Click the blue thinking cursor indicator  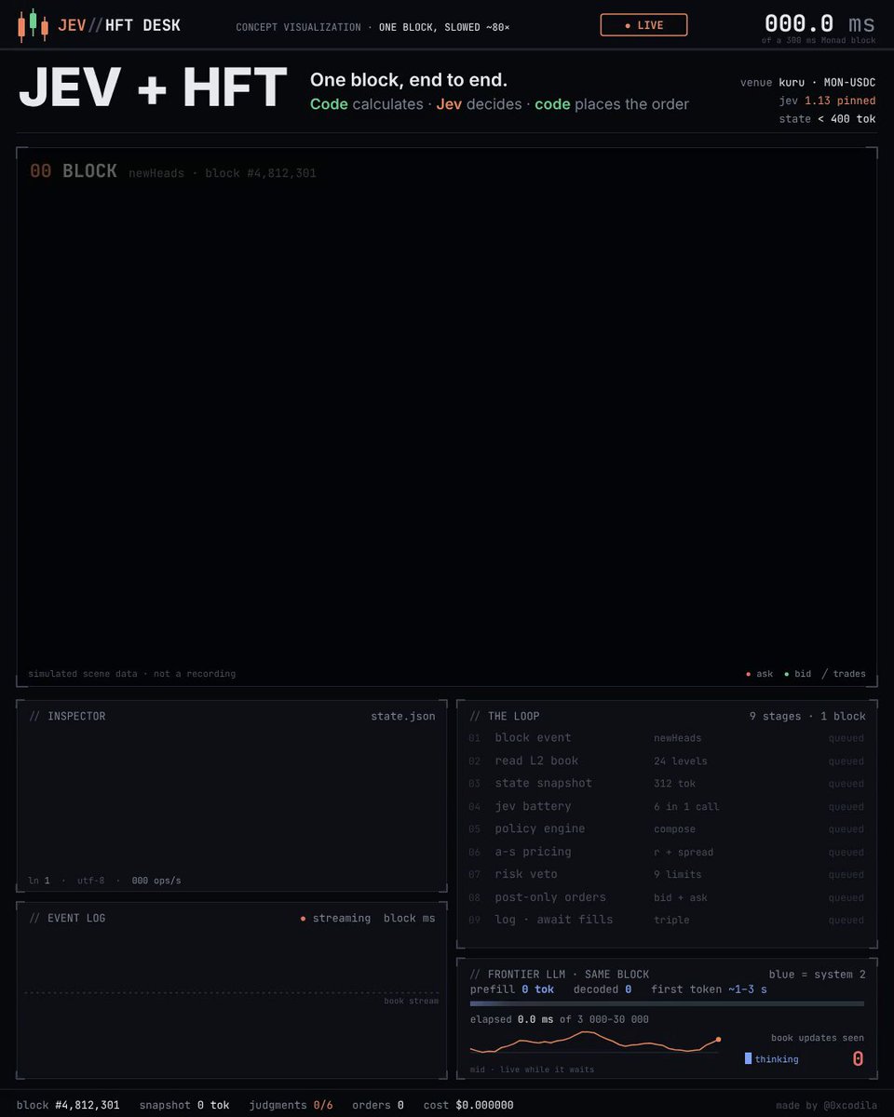tap(748, 1058)
